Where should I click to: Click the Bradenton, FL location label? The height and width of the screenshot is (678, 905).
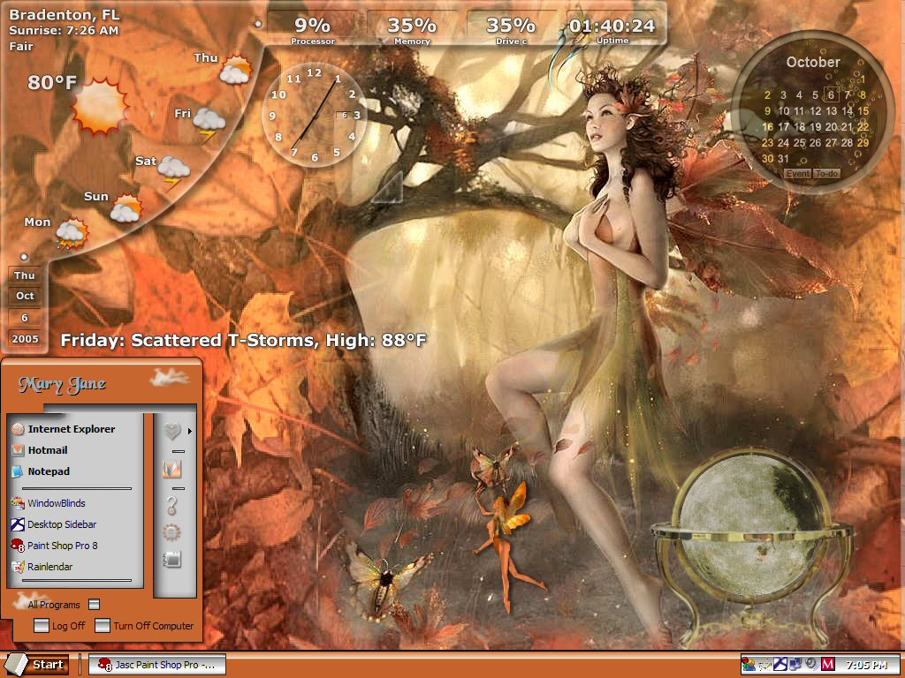[x=65, y=14]
